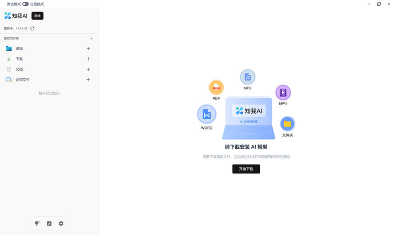Image resolution: width=394 pixels, height=235 pixels.
Task: Click the 在线模式 label
Action: [37, 4]
